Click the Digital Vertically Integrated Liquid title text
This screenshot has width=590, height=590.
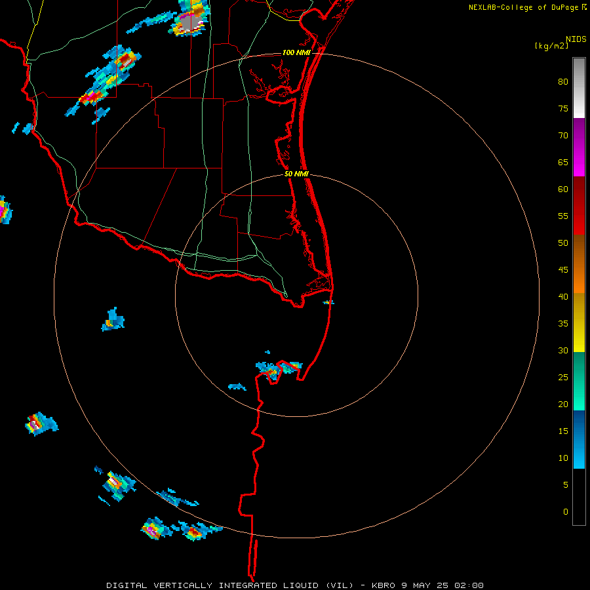click(230, 585)
